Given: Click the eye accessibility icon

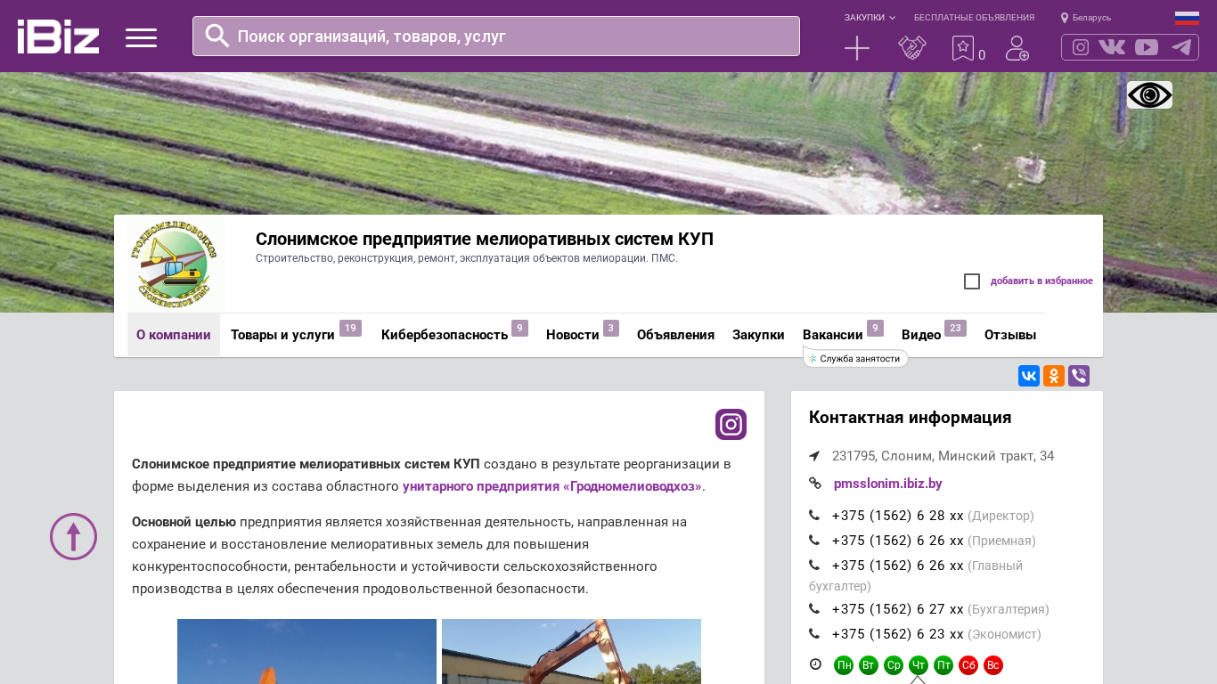Looking at the screenshot, I should (1149, 94).
